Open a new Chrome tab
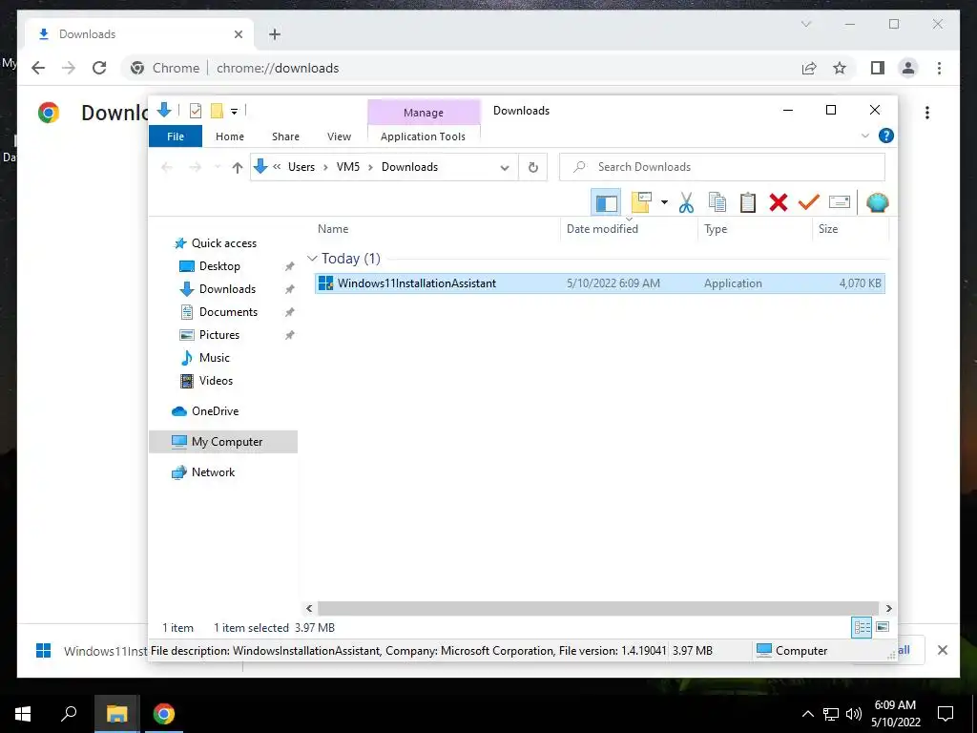 pyautogui.click(x=275, y=34)
